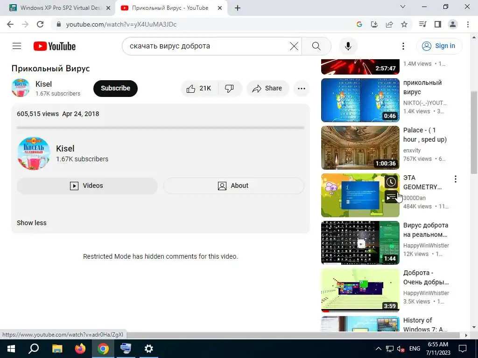Open Kisel channel Videos

[87, 186]
